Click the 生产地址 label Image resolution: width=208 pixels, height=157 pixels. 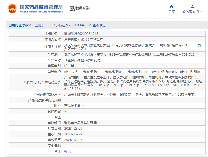(54, 55)
